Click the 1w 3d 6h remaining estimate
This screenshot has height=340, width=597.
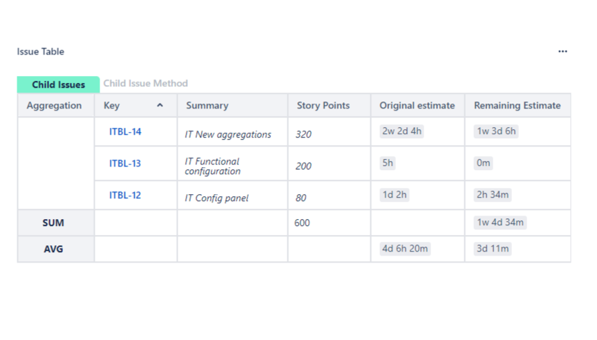(x=495, y=131)
